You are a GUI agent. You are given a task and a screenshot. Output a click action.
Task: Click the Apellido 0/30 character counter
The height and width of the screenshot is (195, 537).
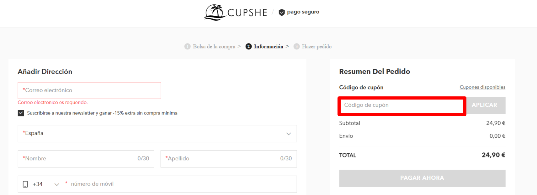coord(286,159)
